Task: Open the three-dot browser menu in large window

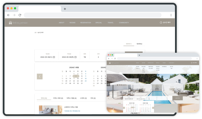Action: (x=171, y=15)
